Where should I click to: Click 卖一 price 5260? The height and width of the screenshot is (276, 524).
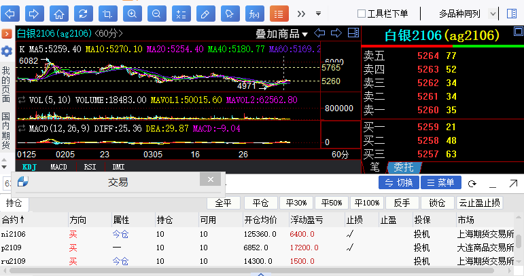click(427, 111)
